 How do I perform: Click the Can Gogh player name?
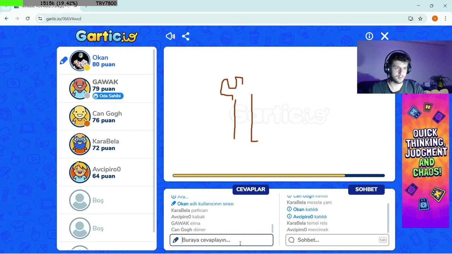[x=107, y=114]
